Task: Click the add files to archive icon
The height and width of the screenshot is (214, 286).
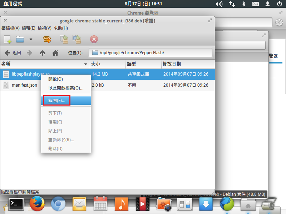Action: [64, 39]
